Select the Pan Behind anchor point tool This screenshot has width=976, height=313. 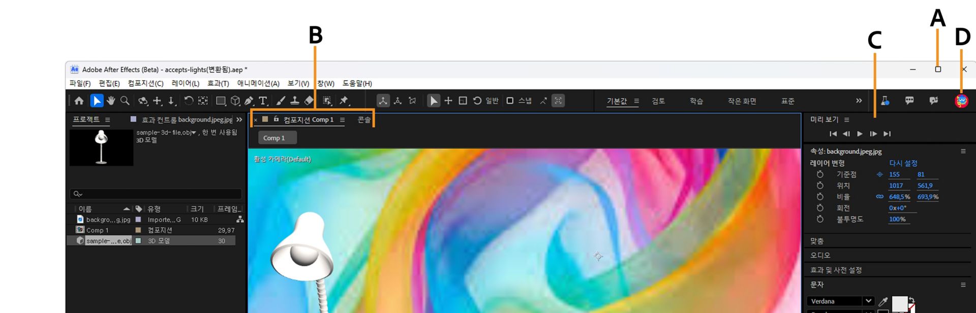coord(203,100)
